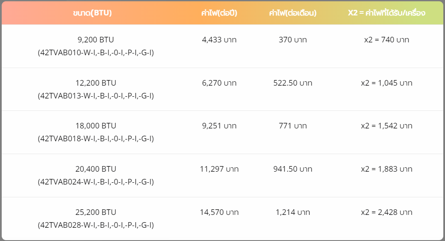The image size is (445, 241).
Task: Click the x2 = 740 บาท value
Action: (387, 40)
